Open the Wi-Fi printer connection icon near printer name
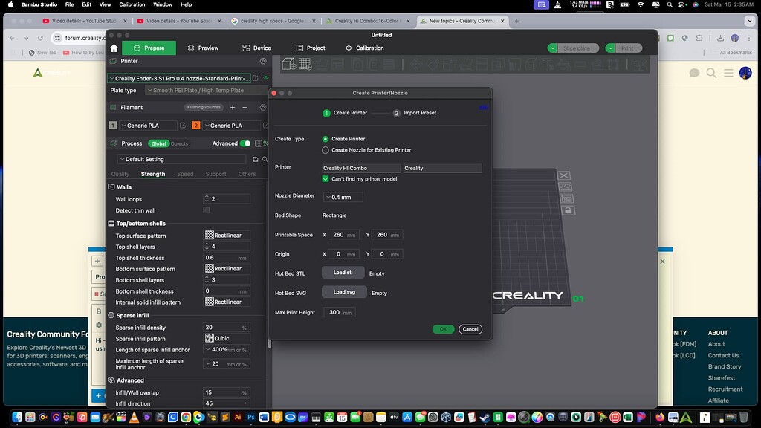The width and height of the screenshot is (761, 428). (x=265, y=78)
